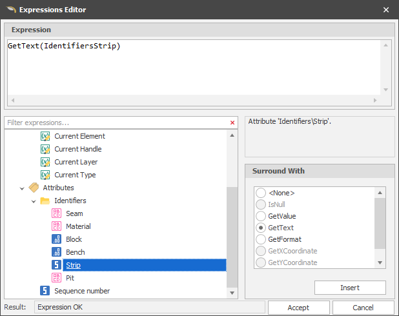399x316 pixels.
Task: Click the Accept button
Action: [298, 308]
